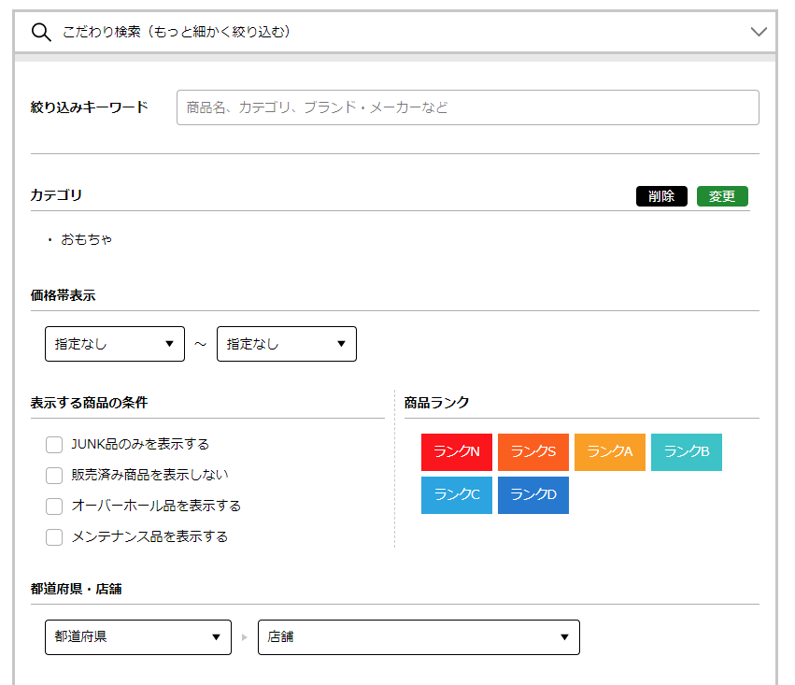The image size is (795, 685).
Task: Toggle メンテナンス品を表示する checkbox
Action: coord(54,537)
